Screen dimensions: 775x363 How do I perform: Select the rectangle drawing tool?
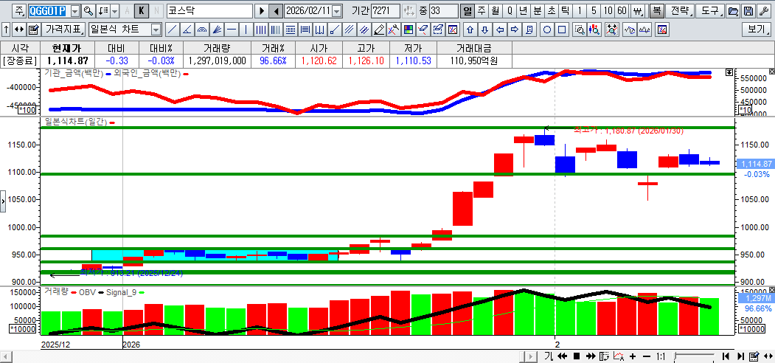pyautogui.click(x=562, y=30)
